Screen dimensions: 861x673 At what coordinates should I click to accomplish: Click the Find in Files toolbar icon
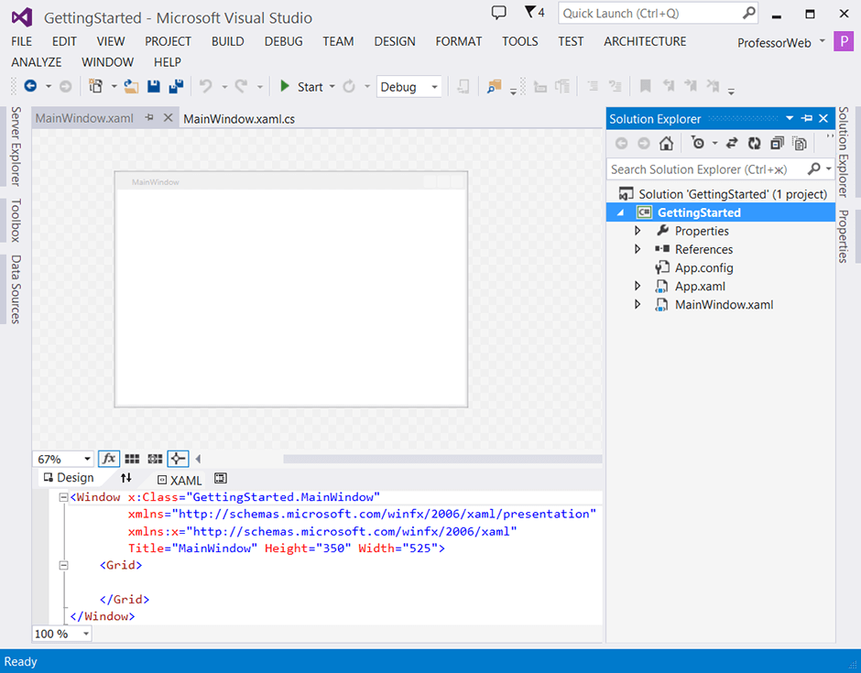pyautogui.click(x=495, y=86)
